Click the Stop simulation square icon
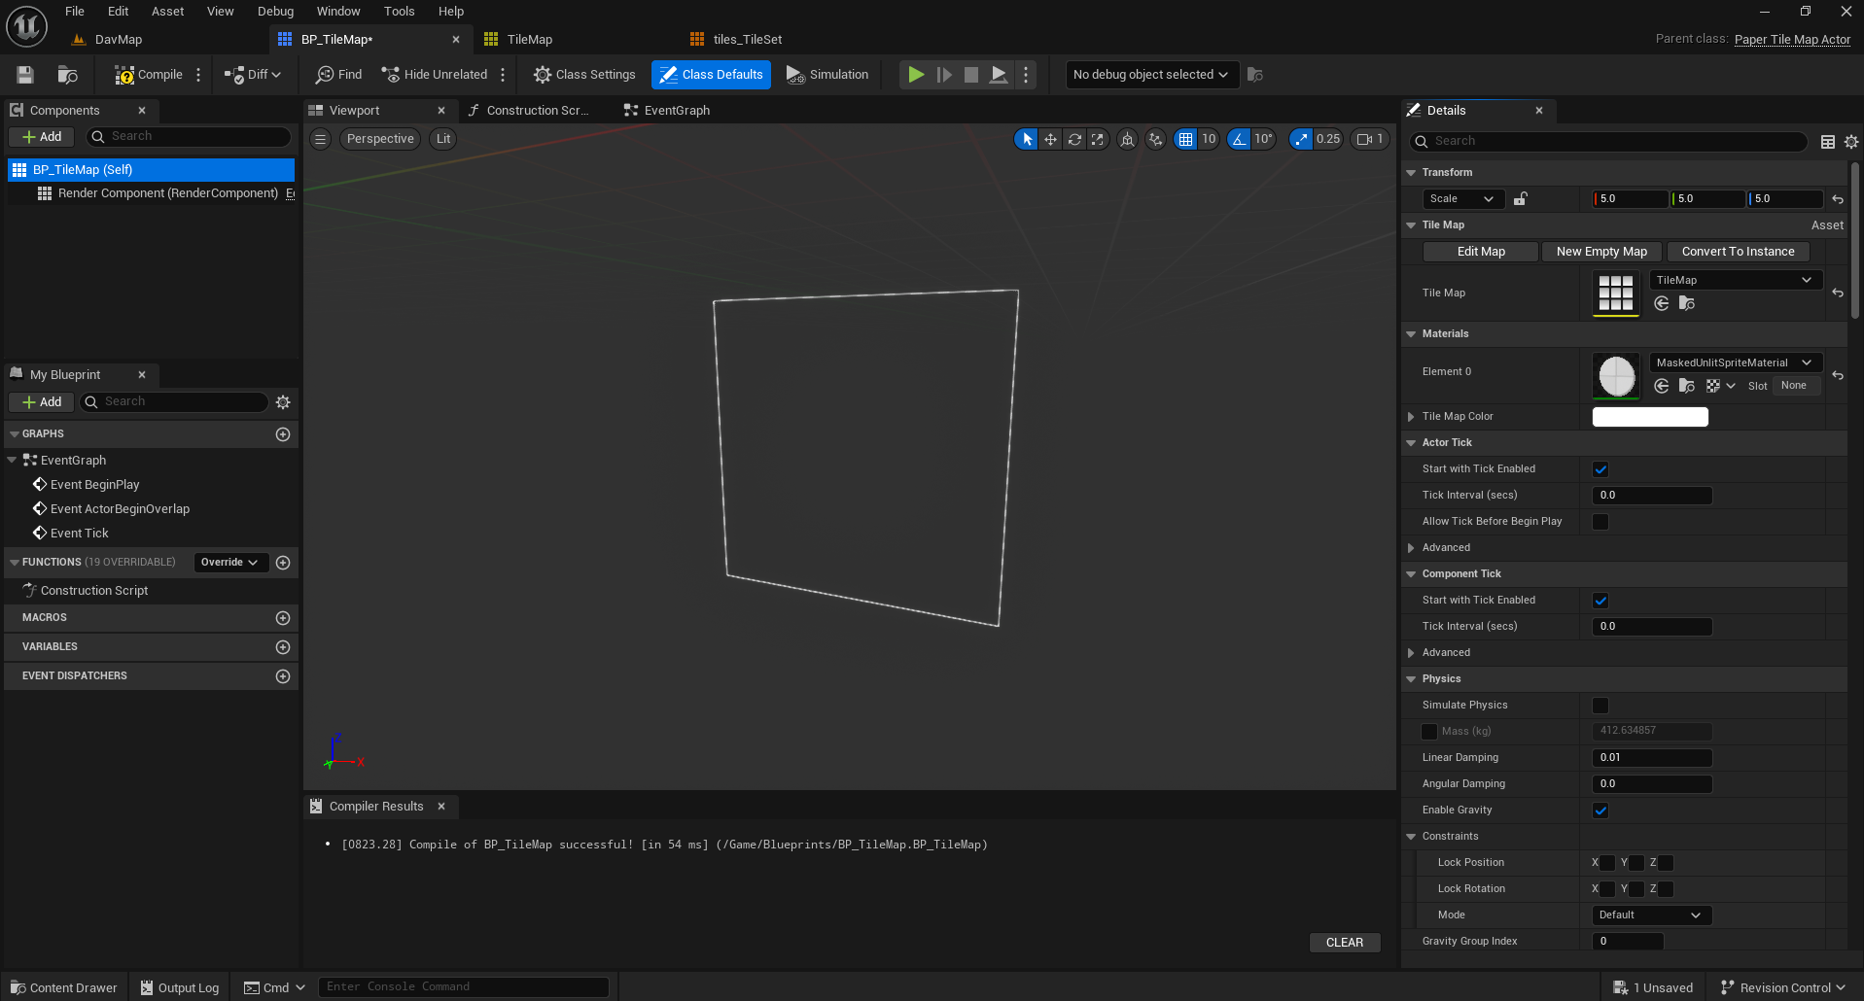The width and height of the screenshot is (1864, 1001). point(970,75)
